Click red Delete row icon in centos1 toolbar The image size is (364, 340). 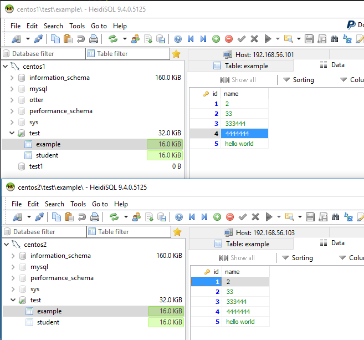(229, 39)
